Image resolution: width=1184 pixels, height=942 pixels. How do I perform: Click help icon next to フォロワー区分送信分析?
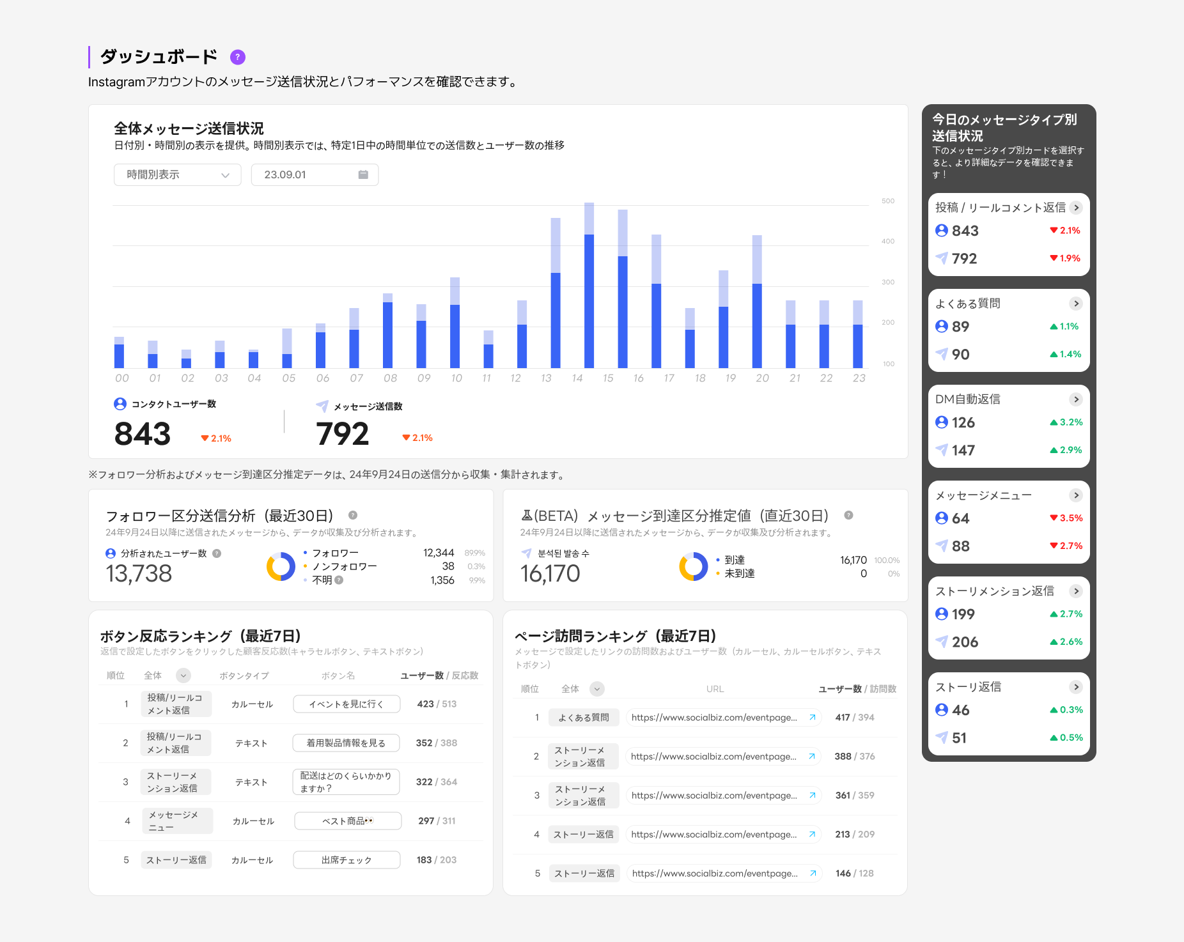click(x=353, y=515)
